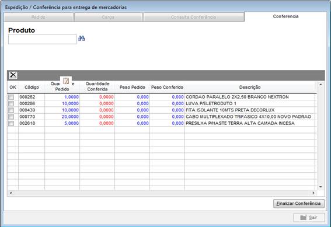Click the X icon in the gray bar

coord(13,75)
